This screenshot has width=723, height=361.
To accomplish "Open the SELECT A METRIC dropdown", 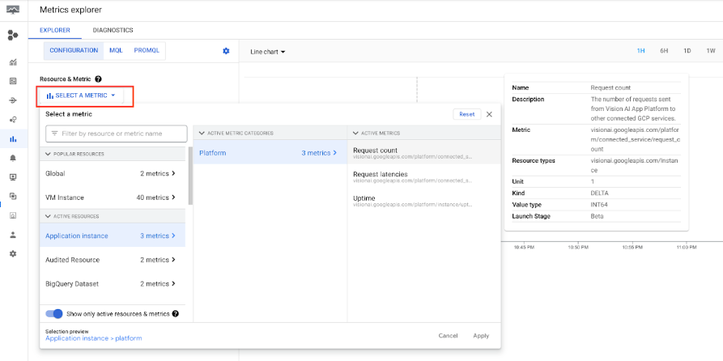I will coord(81,96).
